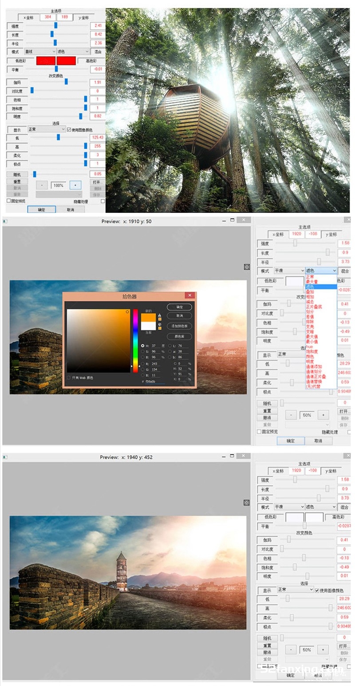Screen dimensions: 355x686
Task: Click crossed-box icon in Preview x: 1940 window
Action: tap(247, 503)
